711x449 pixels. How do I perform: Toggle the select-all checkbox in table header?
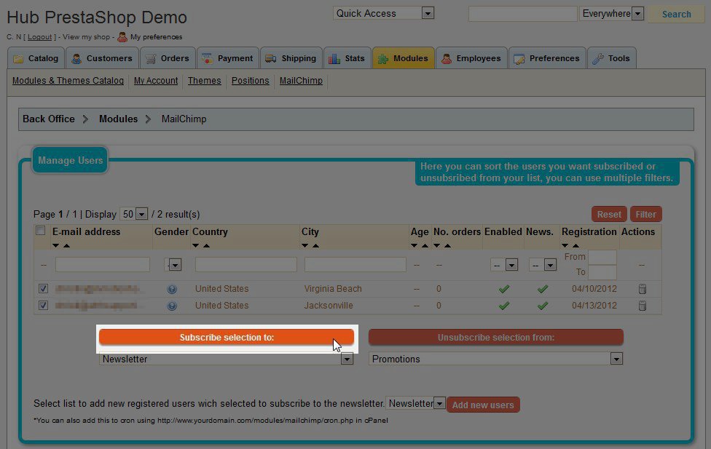(41, 231)
